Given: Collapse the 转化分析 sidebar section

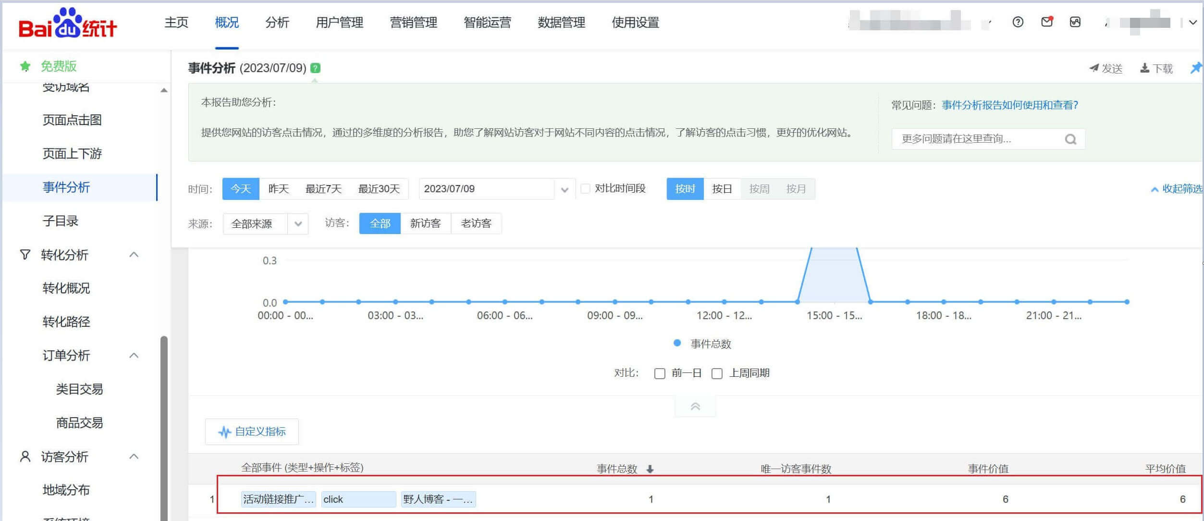Looking at the screenshot, I should 134,254.
